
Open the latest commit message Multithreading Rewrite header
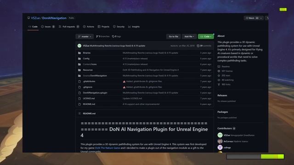click(x=118, y=46)
